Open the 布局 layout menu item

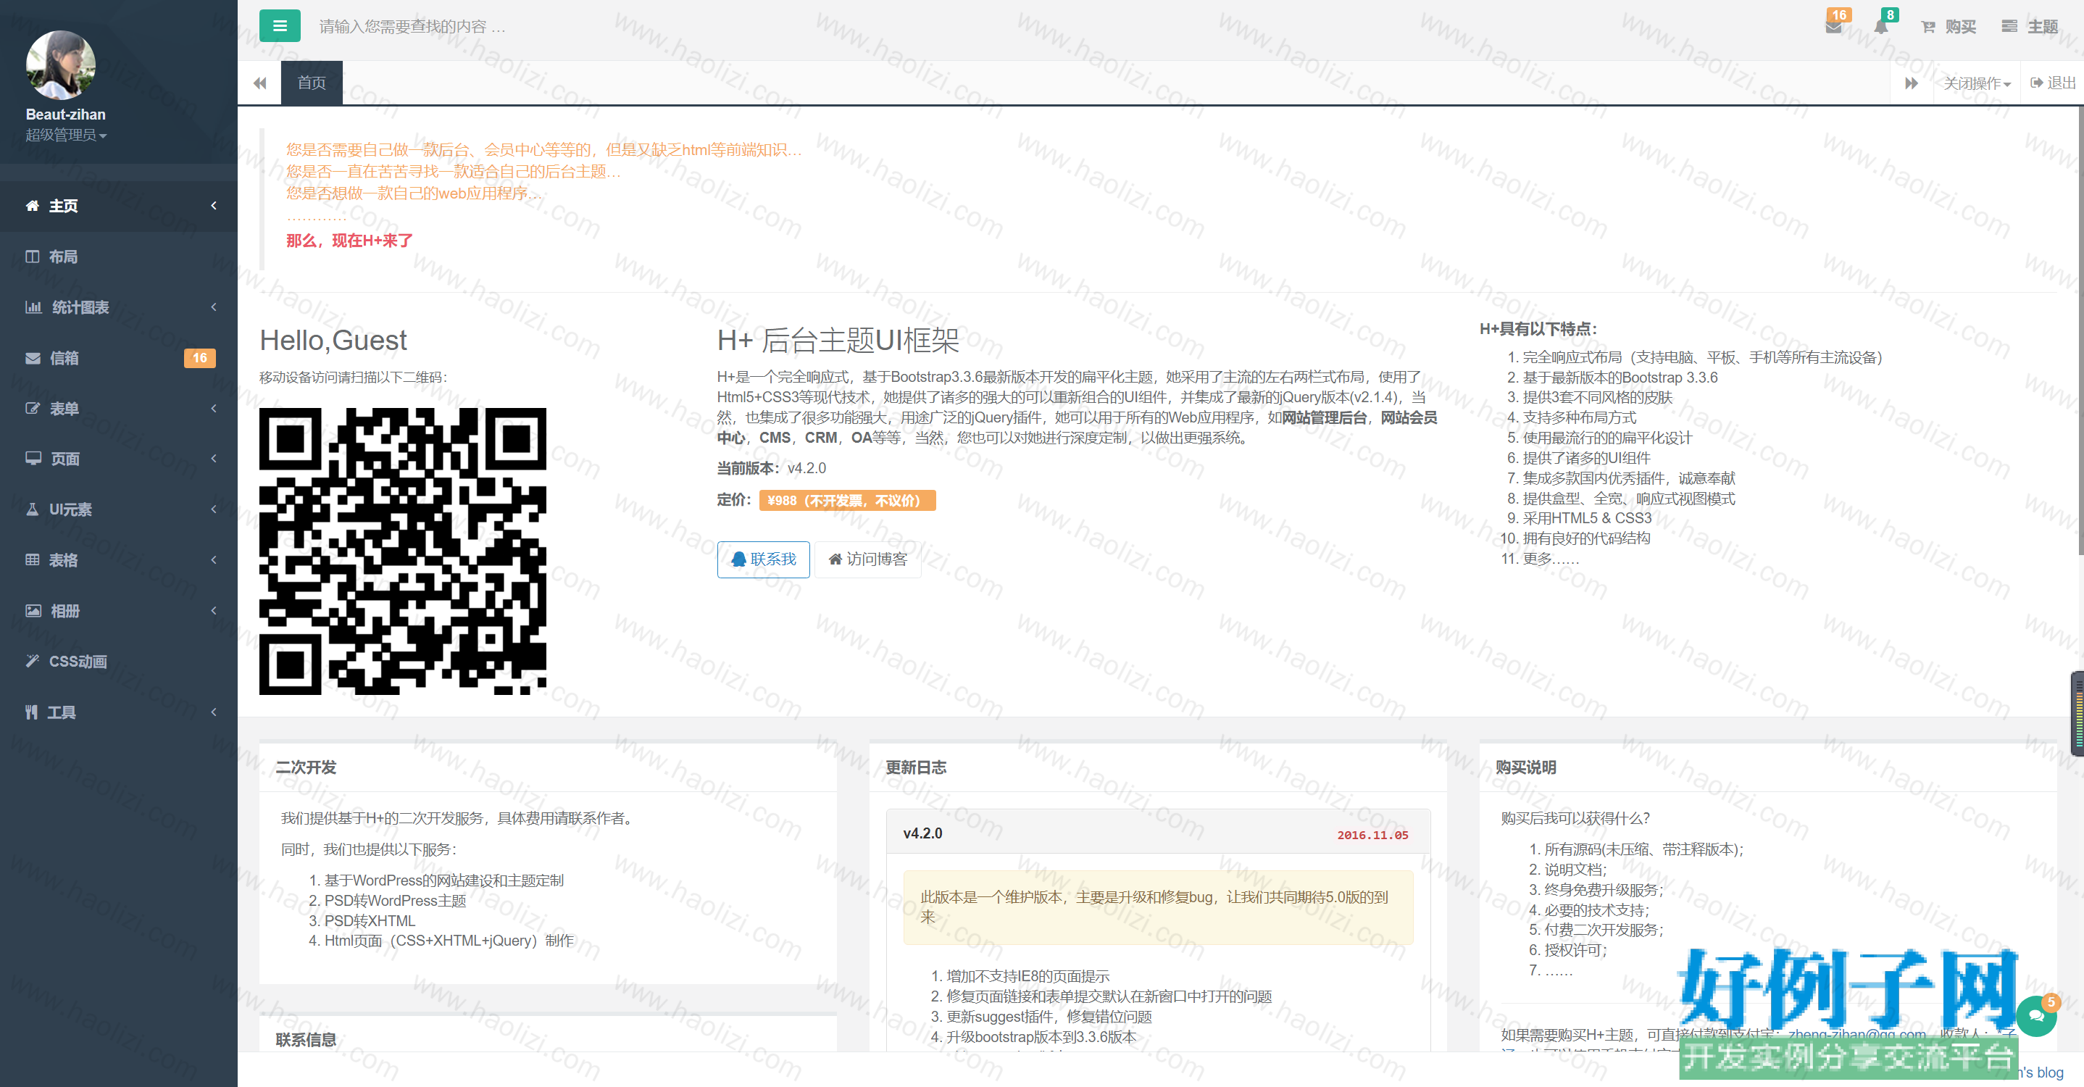(118, 257)
